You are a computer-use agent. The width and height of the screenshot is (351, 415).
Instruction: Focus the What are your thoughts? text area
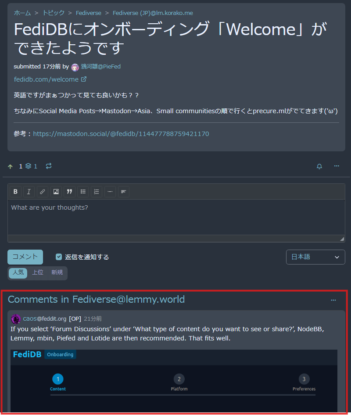[176, 217]
